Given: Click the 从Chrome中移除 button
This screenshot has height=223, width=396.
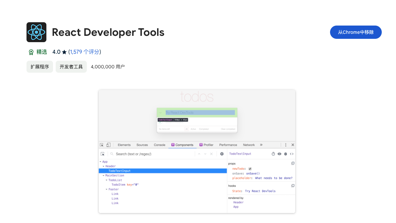Looking at the screenshot, I should pyautogui.click(x=356, y=32).
